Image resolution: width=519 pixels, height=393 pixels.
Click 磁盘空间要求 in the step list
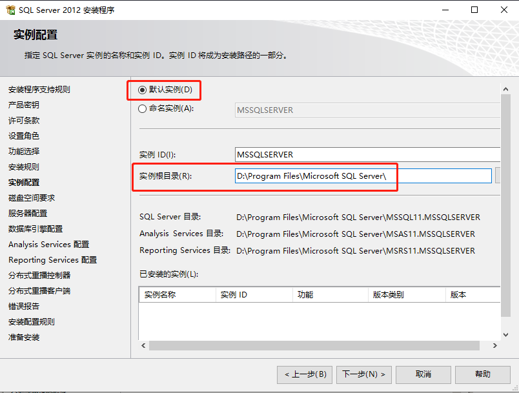pos(32,198)
